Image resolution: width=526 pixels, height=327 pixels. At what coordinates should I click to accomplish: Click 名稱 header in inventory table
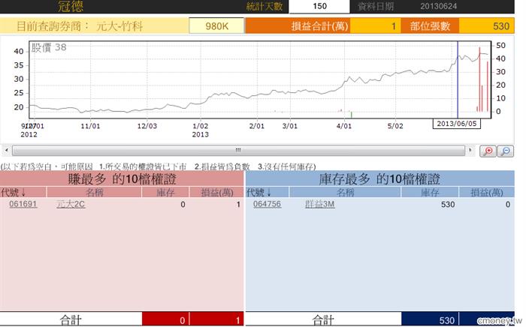345,193
